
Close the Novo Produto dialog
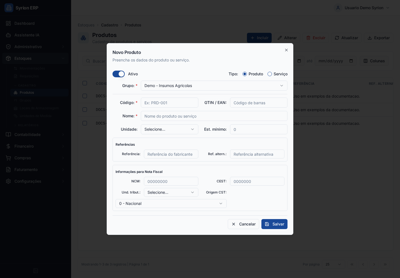286,50
